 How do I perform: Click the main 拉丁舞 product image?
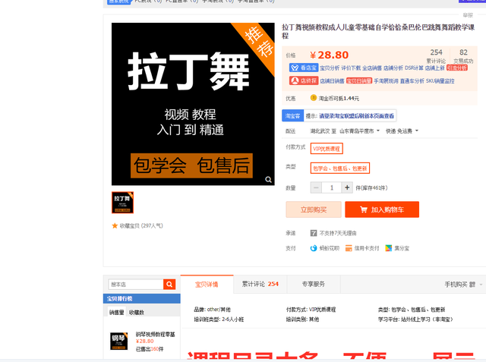(x=193, y=104)
